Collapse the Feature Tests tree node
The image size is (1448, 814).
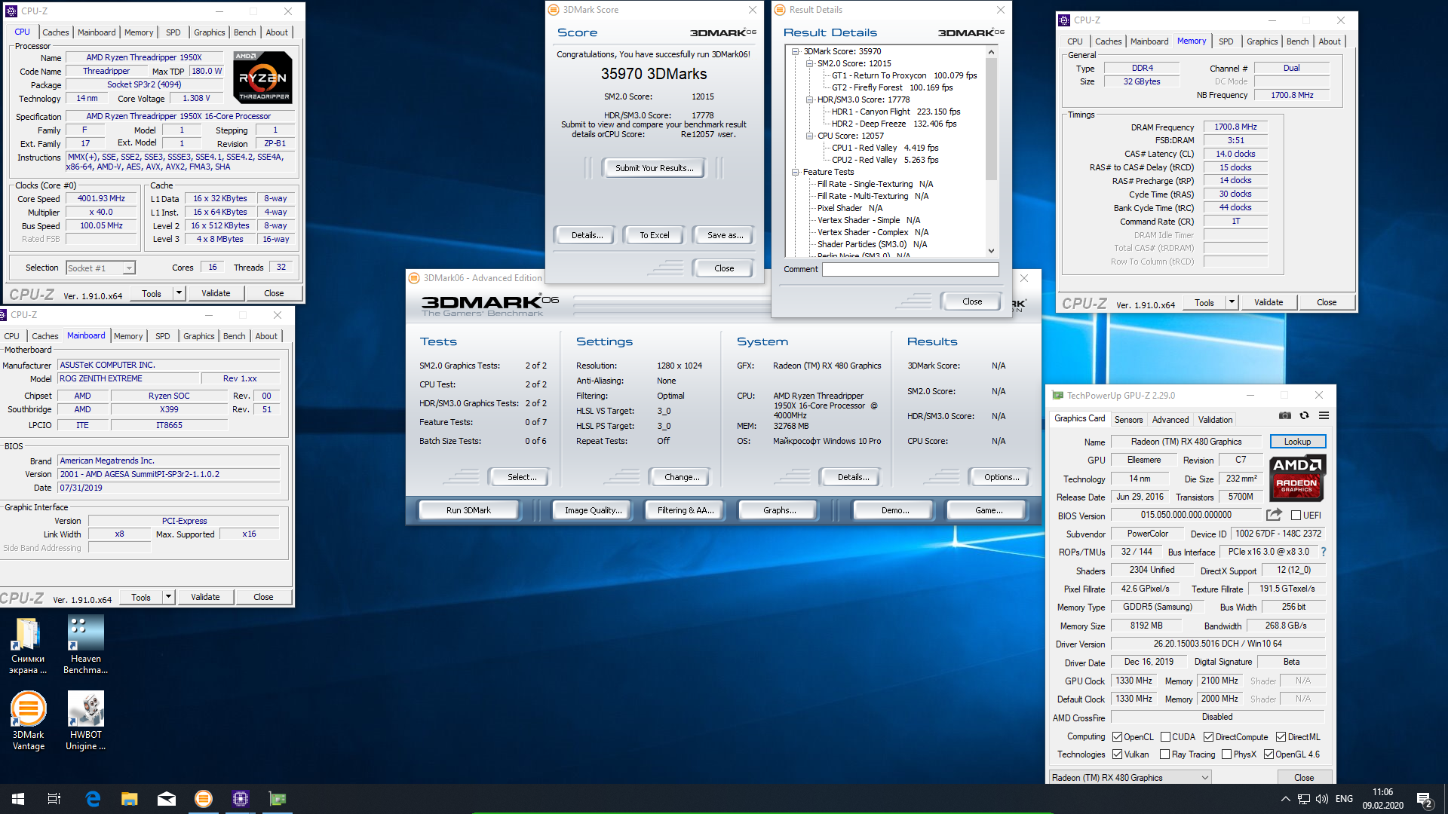pos(796,172)
